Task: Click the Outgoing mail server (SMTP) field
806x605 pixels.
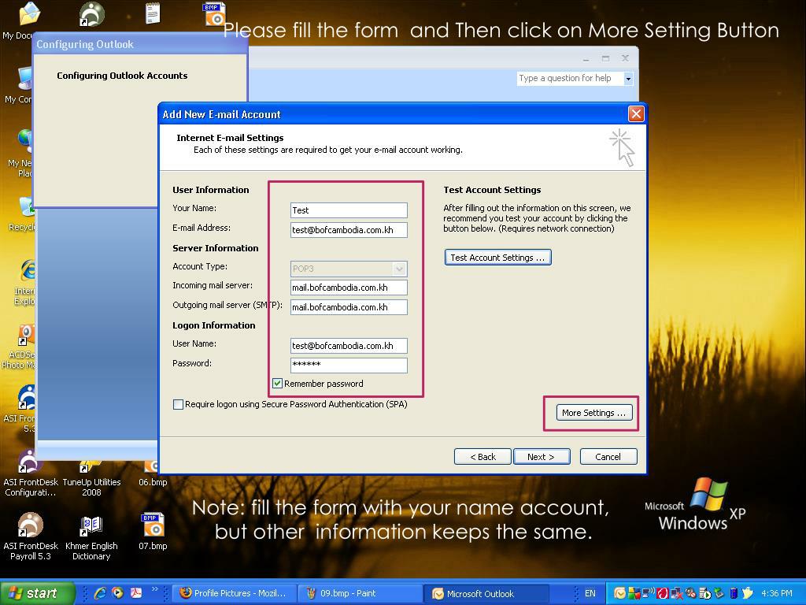Action: (x=349, y=307)
